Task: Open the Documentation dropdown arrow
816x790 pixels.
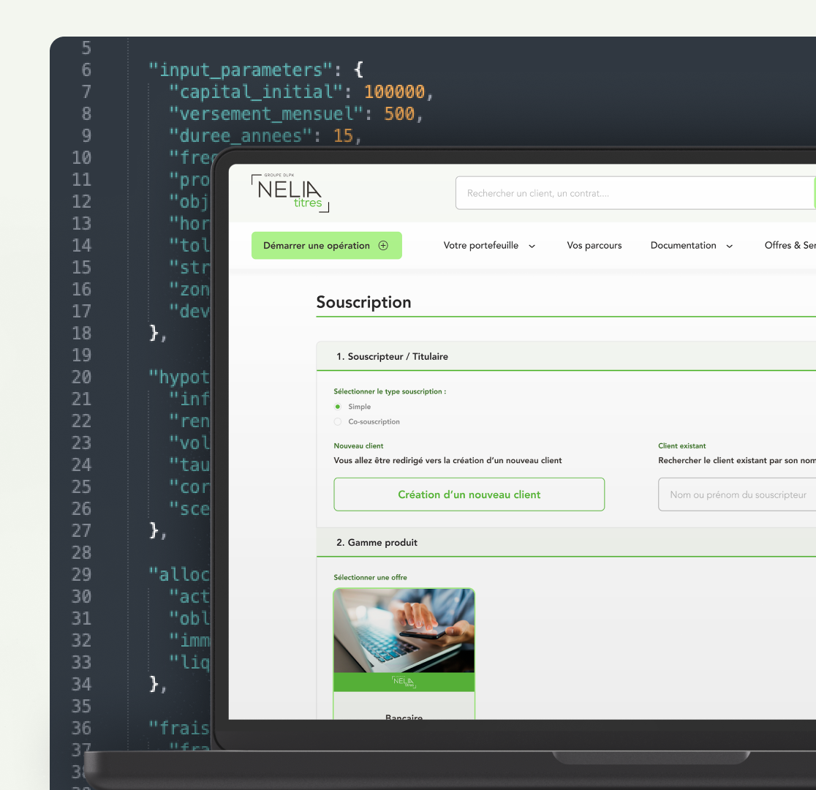Action: (x=729, y=247)
